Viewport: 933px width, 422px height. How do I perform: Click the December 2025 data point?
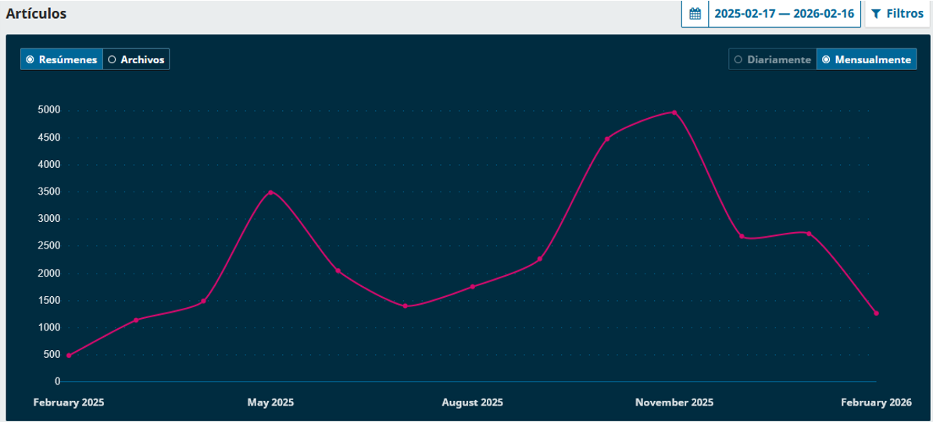click(x=742, y=236)
